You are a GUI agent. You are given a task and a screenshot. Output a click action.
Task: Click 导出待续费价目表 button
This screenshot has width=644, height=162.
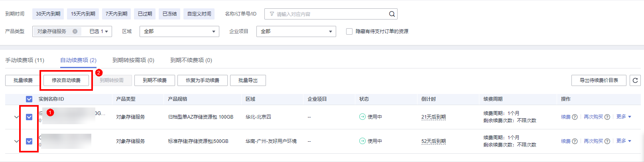coord(599,80)
